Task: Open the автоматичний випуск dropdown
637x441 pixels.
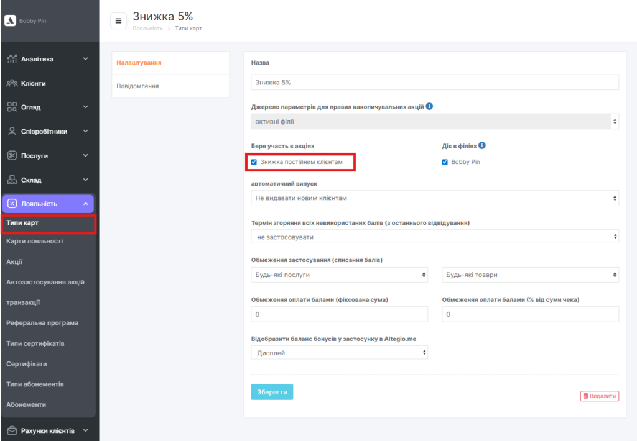Action: tap(435, 198)
